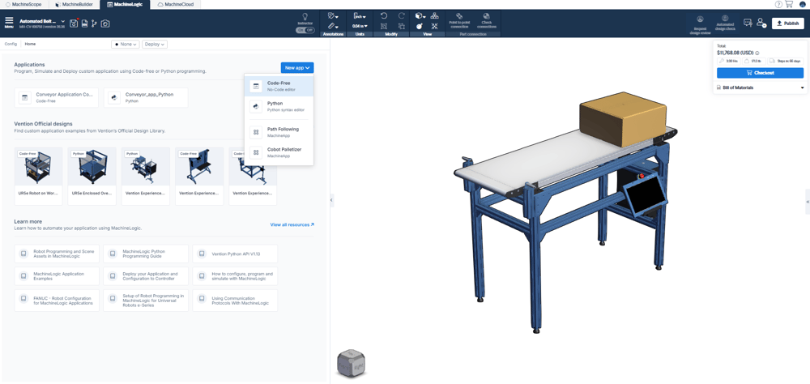Open the inch units dropdown
Screen dimensions: 810x384
click(360, 16)
